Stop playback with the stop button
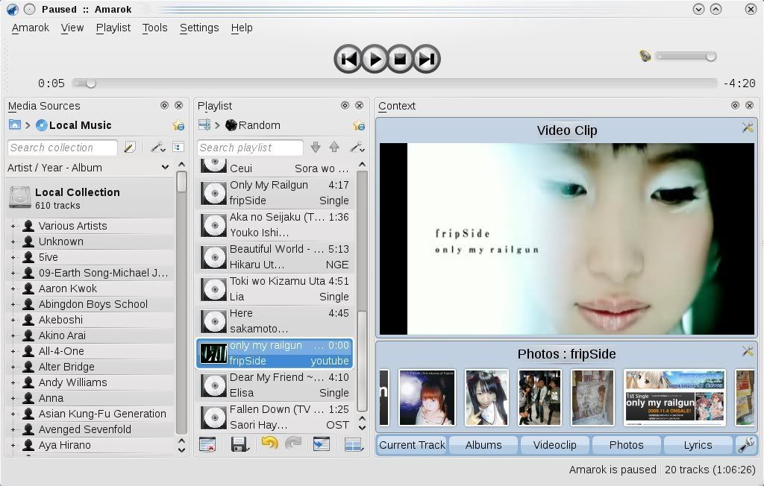The width and height of the screenshot is (764, 486). 400,59
